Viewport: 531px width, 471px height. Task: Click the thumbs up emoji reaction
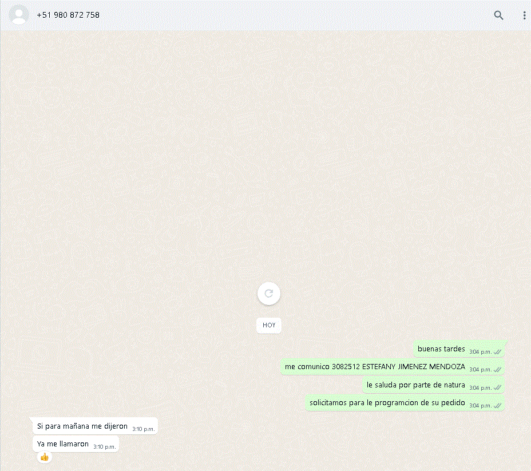coord(45,457)
